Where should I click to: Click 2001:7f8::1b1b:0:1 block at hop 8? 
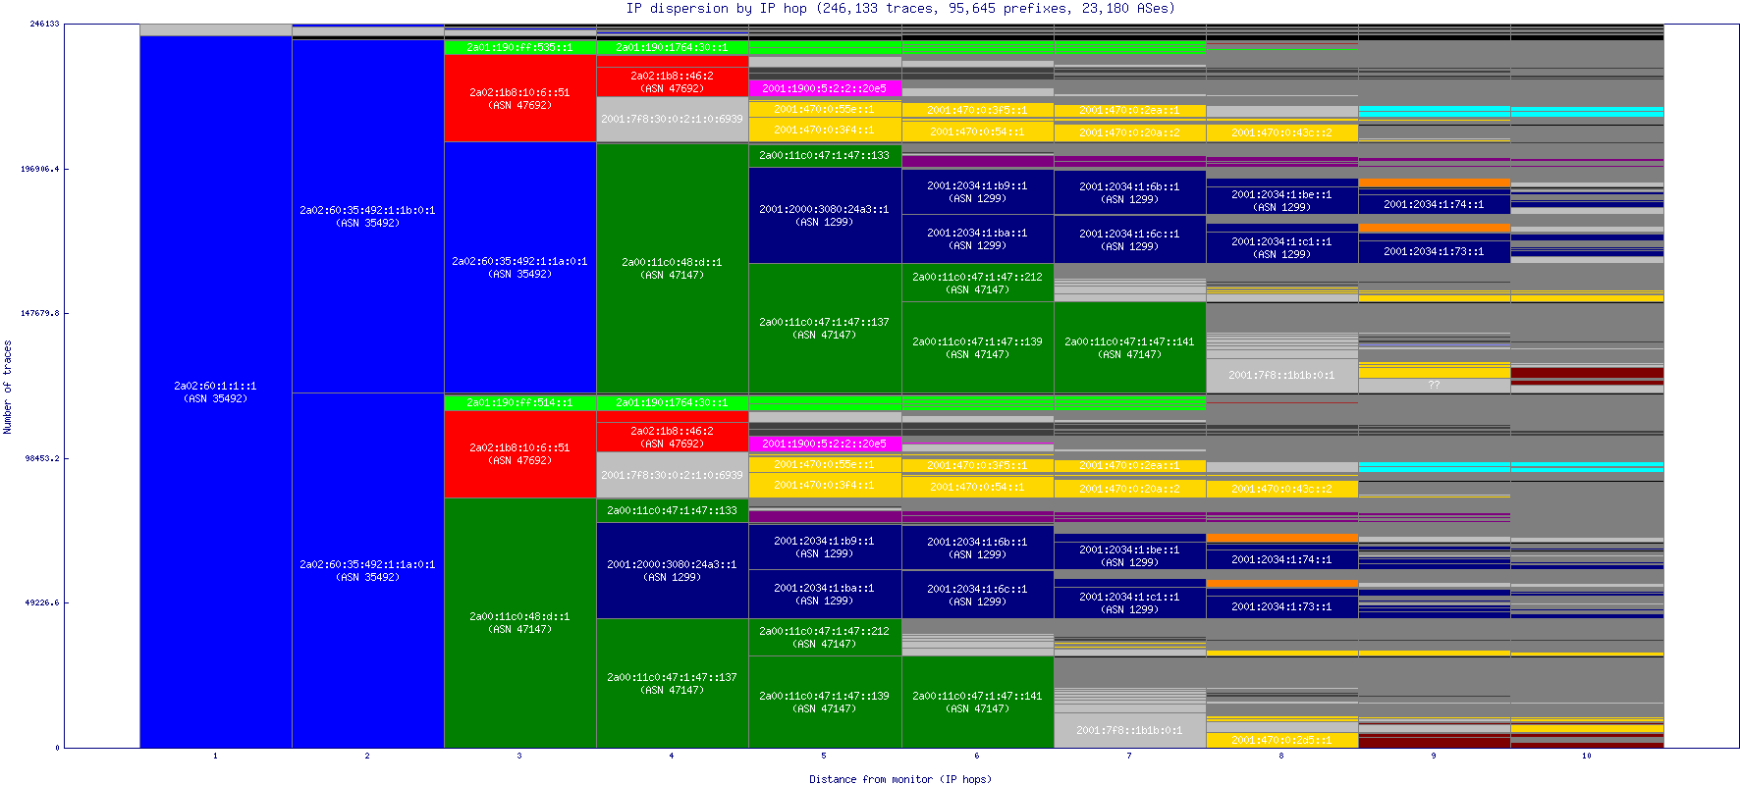pos(1281,375)
